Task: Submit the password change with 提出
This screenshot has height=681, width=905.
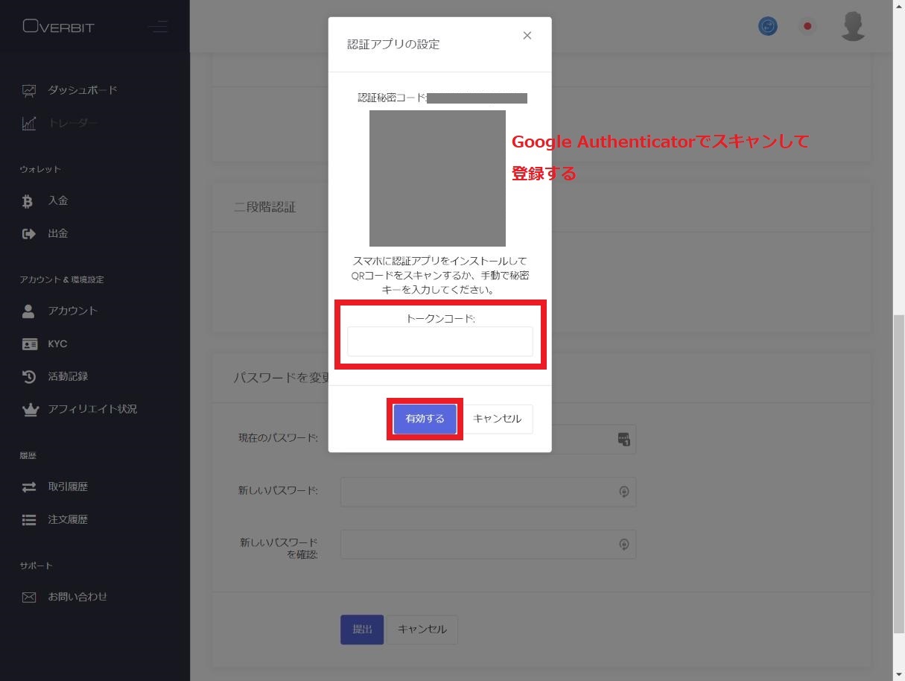Action: click(x=362, y=630)
